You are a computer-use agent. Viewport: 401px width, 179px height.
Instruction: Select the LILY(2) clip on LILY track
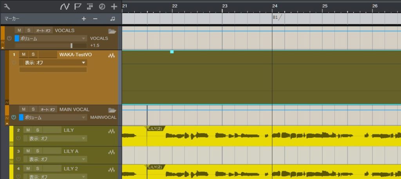[274, 136]
